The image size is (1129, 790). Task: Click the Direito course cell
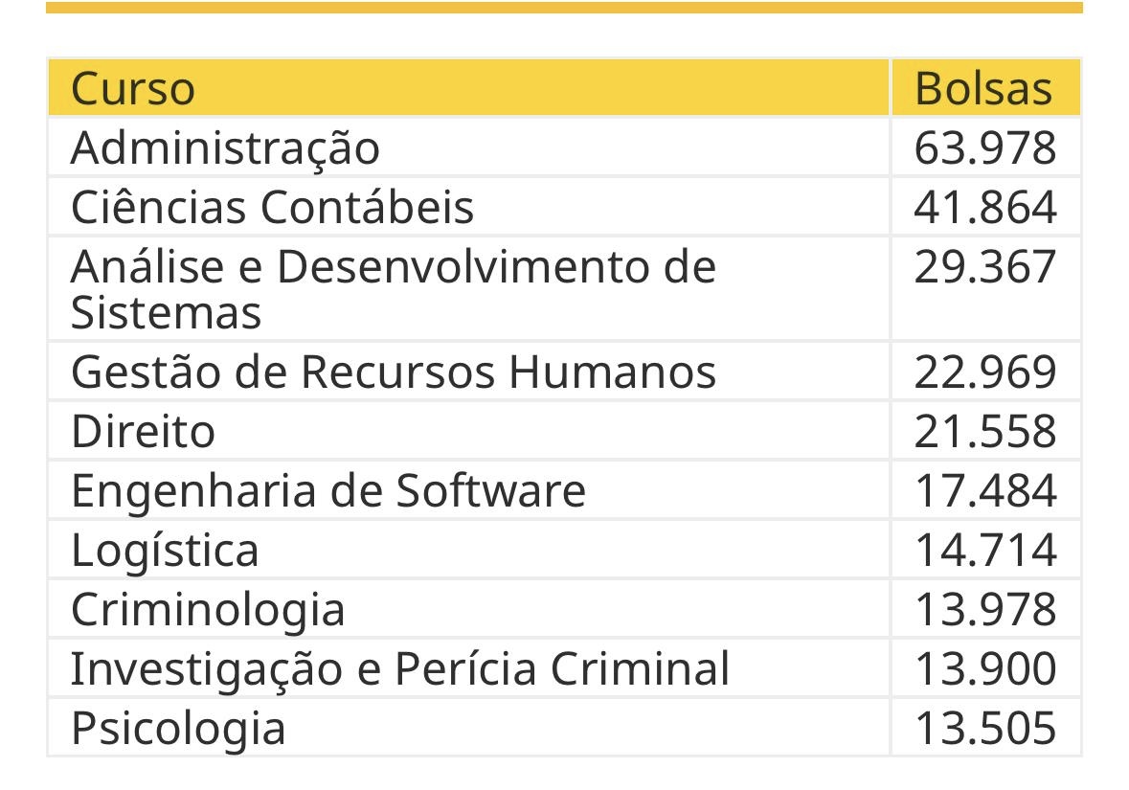pyautogui.click(x=143, y=432)
